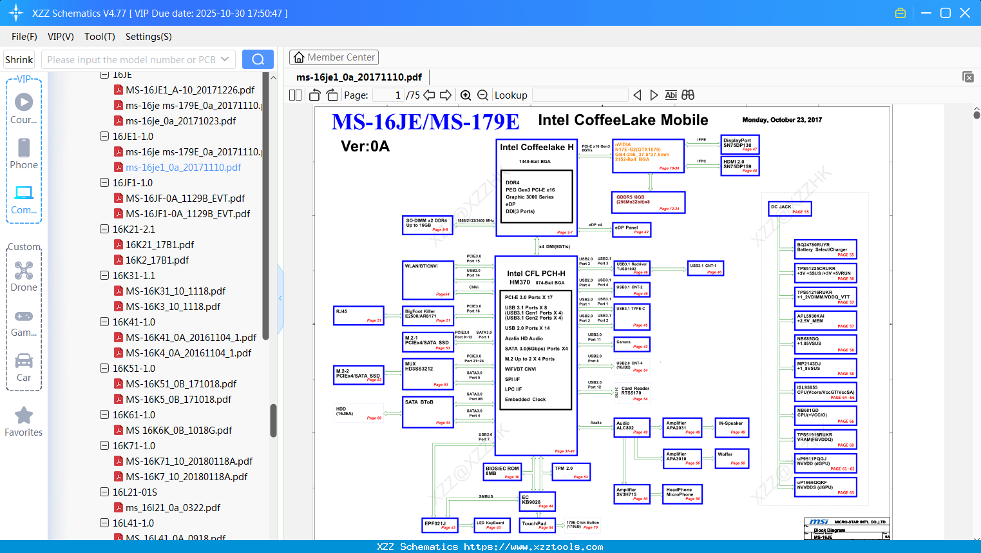Collapse the 16JF1-1.0 folder
Viewport: 981px width, 553px height.
coord(104,183)
